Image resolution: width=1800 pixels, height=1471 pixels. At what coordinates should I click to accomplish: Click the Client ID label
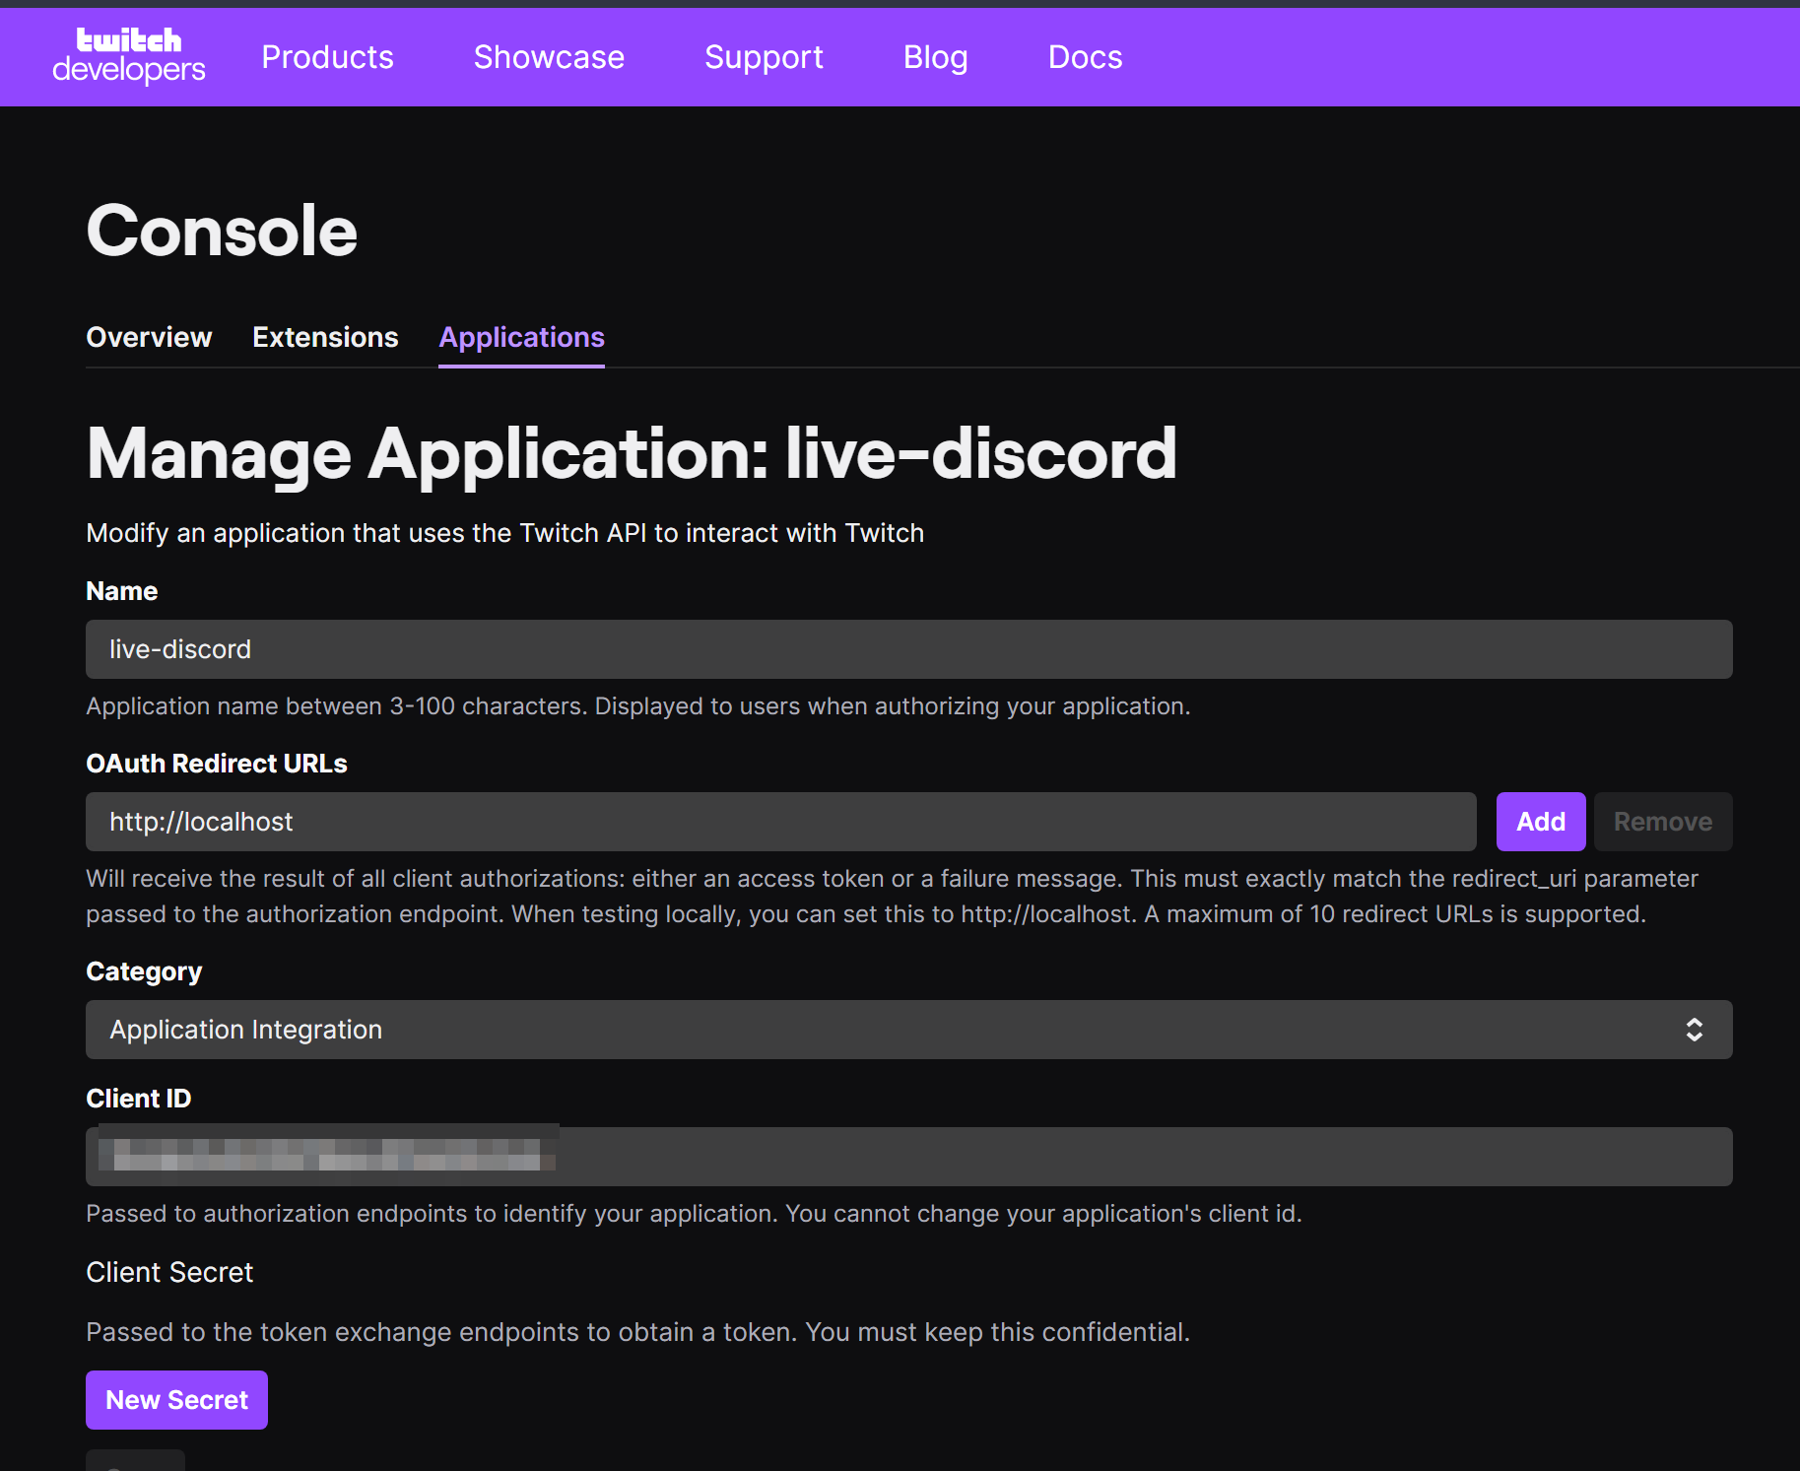[139, 1099]
